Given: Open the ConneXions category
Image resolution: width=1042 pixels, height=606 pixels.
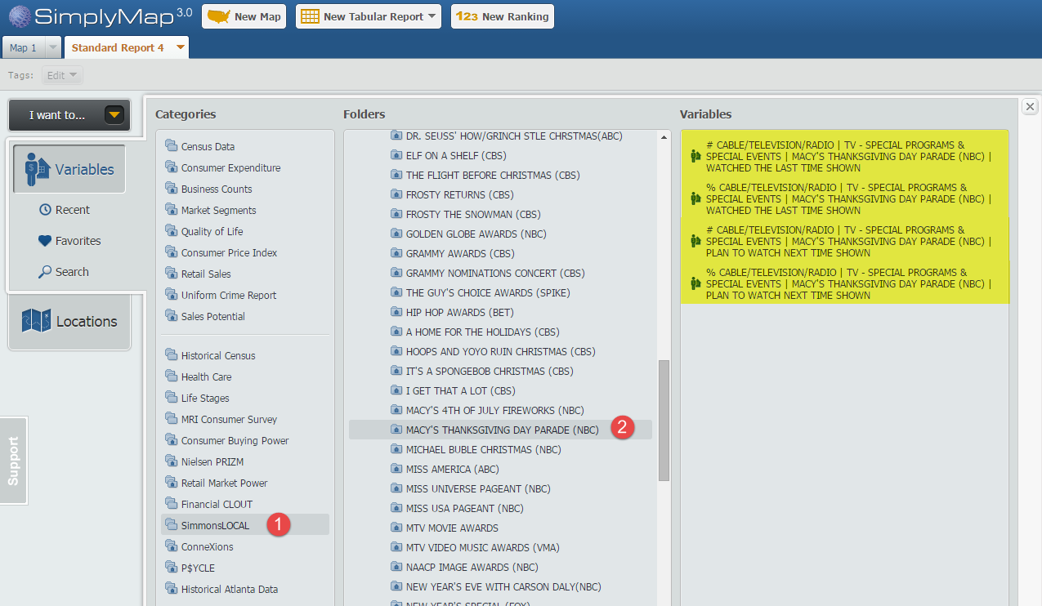Looking at the screenshot, I should pos(207,546).
